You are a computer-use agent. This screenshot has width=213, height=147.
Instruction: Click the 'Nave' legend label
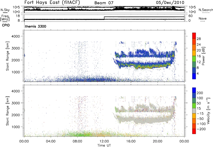[x=202, y=18]
